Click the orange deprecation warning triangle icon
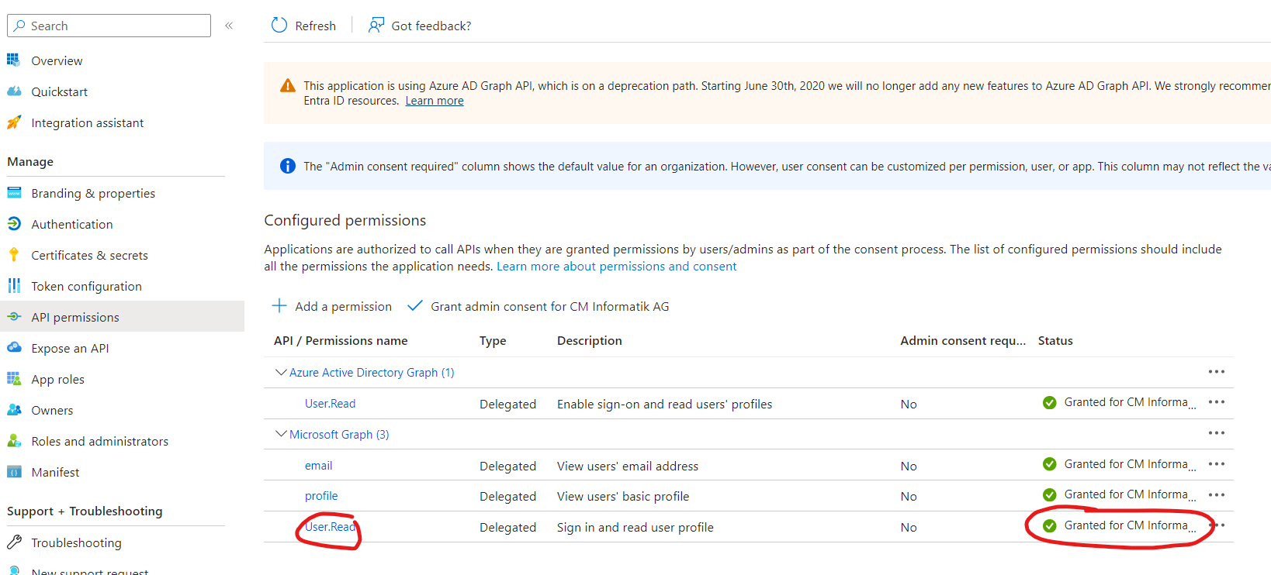The image size is (1271, 575). [x=287, y=85]
